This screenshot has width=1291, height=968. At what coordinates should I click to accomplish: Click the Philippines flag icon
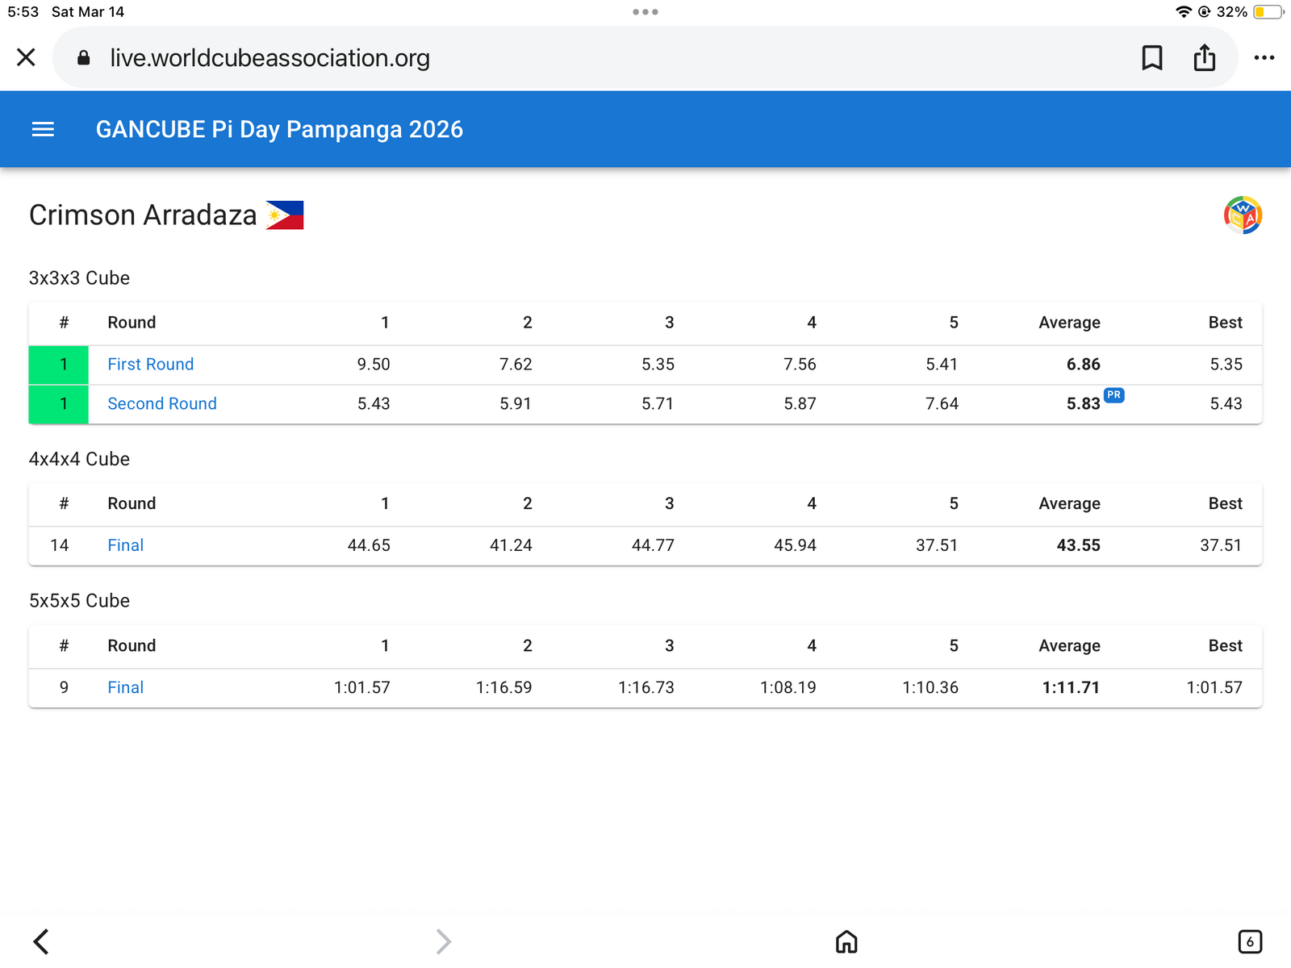285,215
